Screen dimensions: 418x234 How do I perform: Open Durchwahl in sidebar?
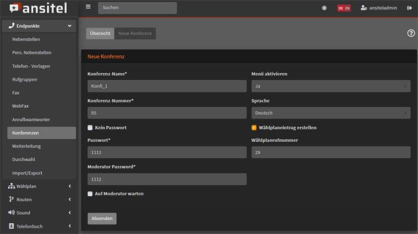(x=23, y=160)
